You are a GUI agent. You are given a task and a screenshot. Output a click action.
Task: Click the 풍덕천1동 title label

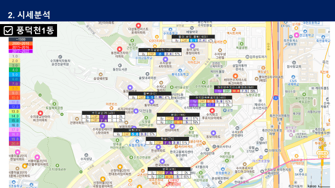35,30
